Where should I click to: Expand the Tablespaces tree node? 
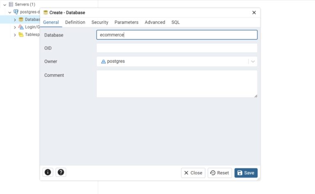(x=15, y=35)
